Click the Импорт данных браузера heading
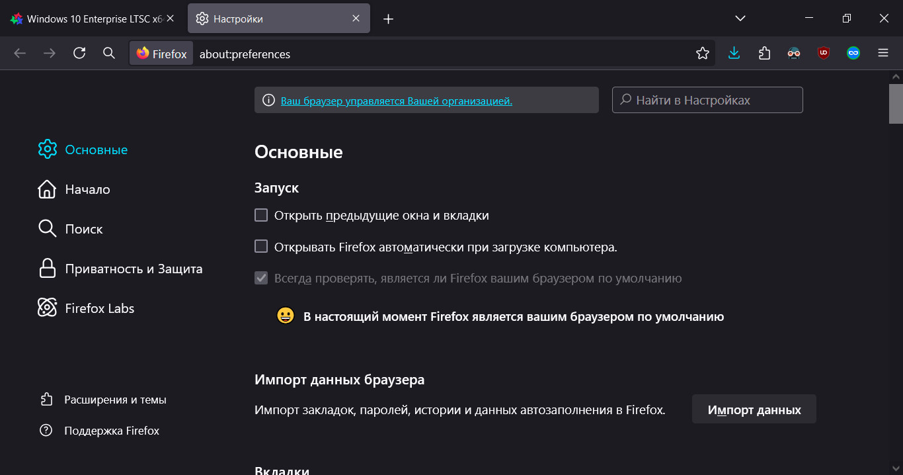This screenshot has width=903, height=475. coord(340,380)
